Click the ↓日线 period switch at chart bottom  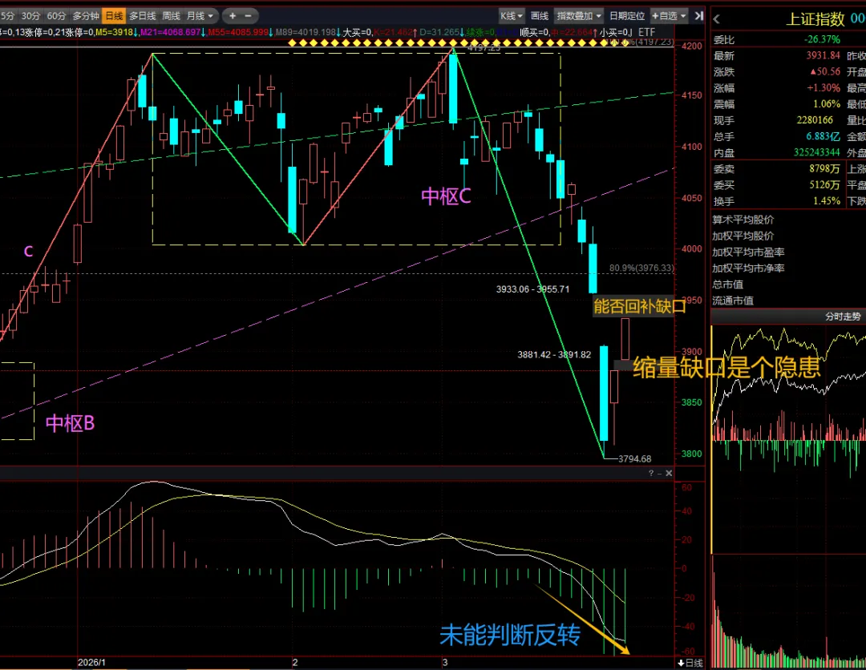point(690,663)
